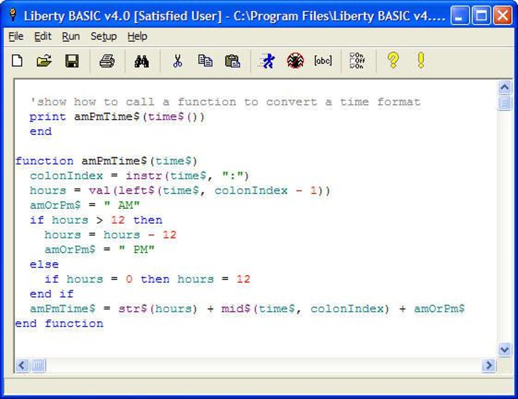518x399 pixels.
Task: Click the yellow exclamation mark icon
Action: 421,60
